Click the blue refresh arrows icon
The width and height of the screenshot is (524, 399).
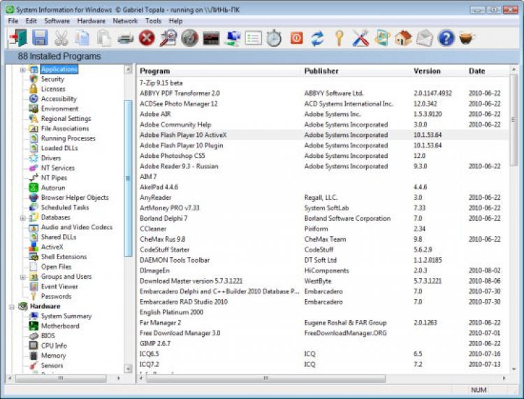point(317,38)
